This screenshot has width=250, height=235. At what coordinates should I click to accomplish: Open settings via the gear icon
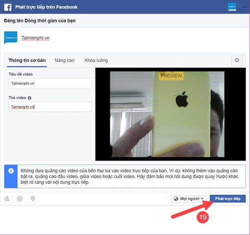237,60
